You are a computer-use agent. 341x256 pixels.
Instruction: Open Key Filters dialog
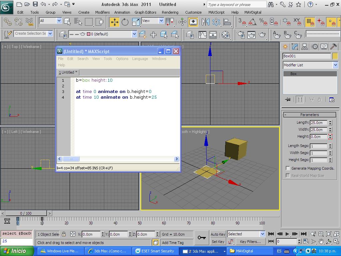click(x=250, y=242)
